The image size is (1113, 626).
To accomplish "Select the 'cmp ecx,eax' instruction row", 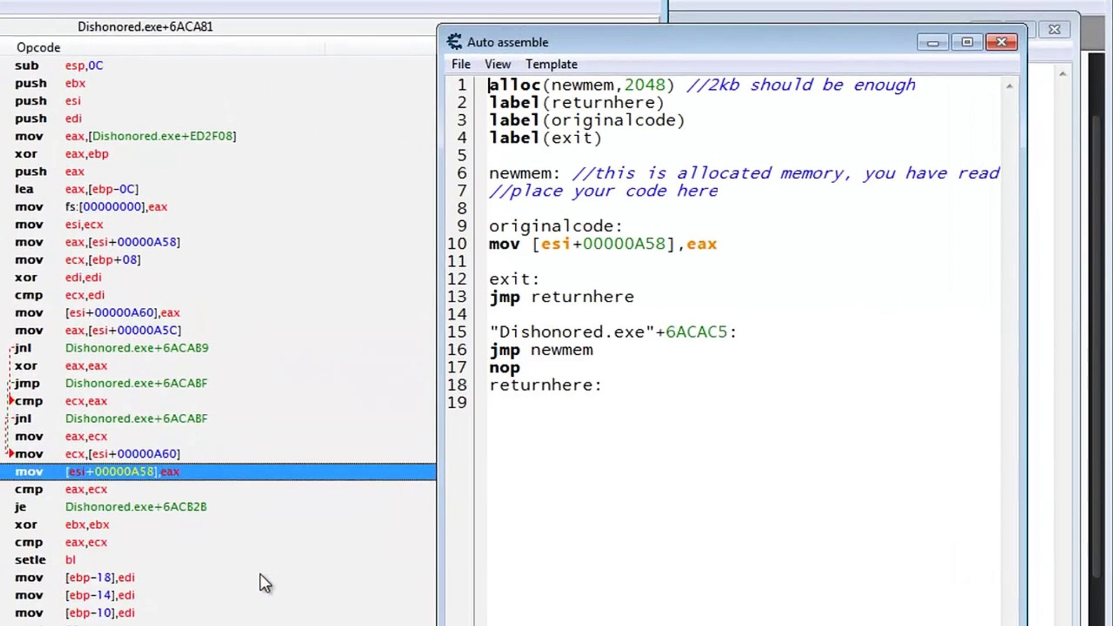I will pyautogui.click(x=218, y=401).
